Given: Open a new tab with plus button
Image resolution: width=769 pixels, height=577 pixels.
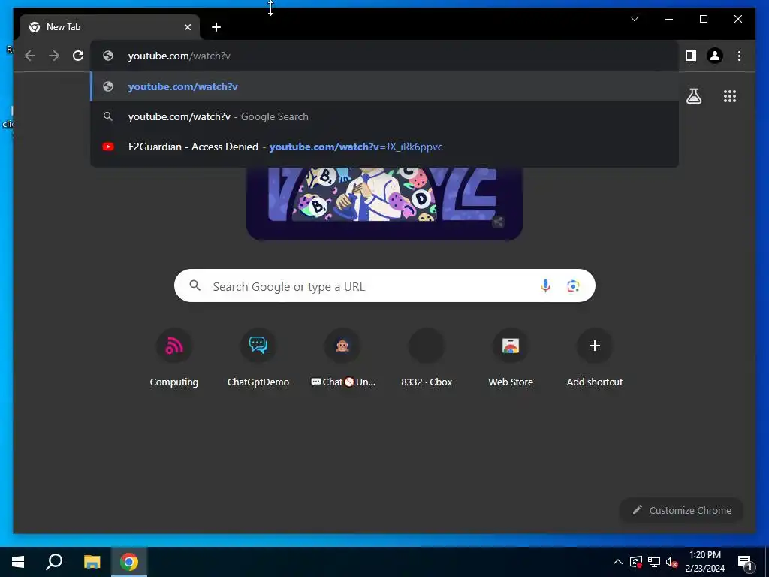Looking at the screenshot, I should 216,27.
